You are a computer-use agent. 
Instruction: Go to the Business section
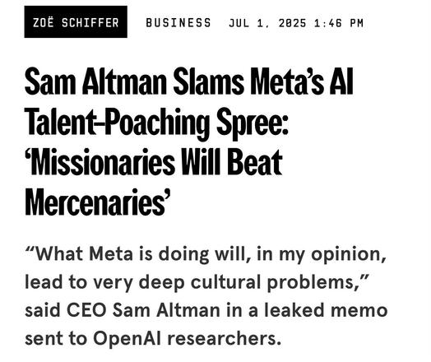point(178,23)
